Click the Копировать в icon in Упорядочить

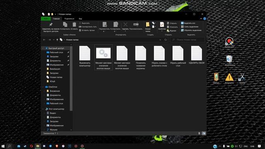(116, 25)
